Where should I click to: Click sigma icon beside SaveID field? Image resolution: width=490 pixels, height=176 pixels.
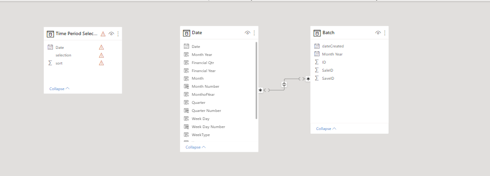[317, 78]
